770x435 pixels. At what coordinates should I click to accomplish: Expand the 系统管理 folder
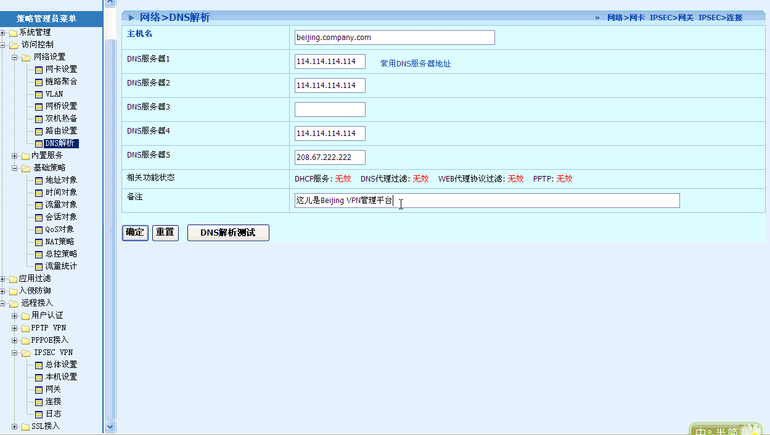(3, 33)
